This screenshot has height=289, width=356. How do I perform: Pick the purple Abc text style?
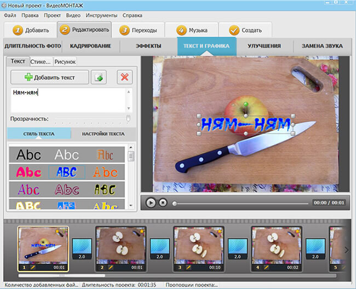28,189
